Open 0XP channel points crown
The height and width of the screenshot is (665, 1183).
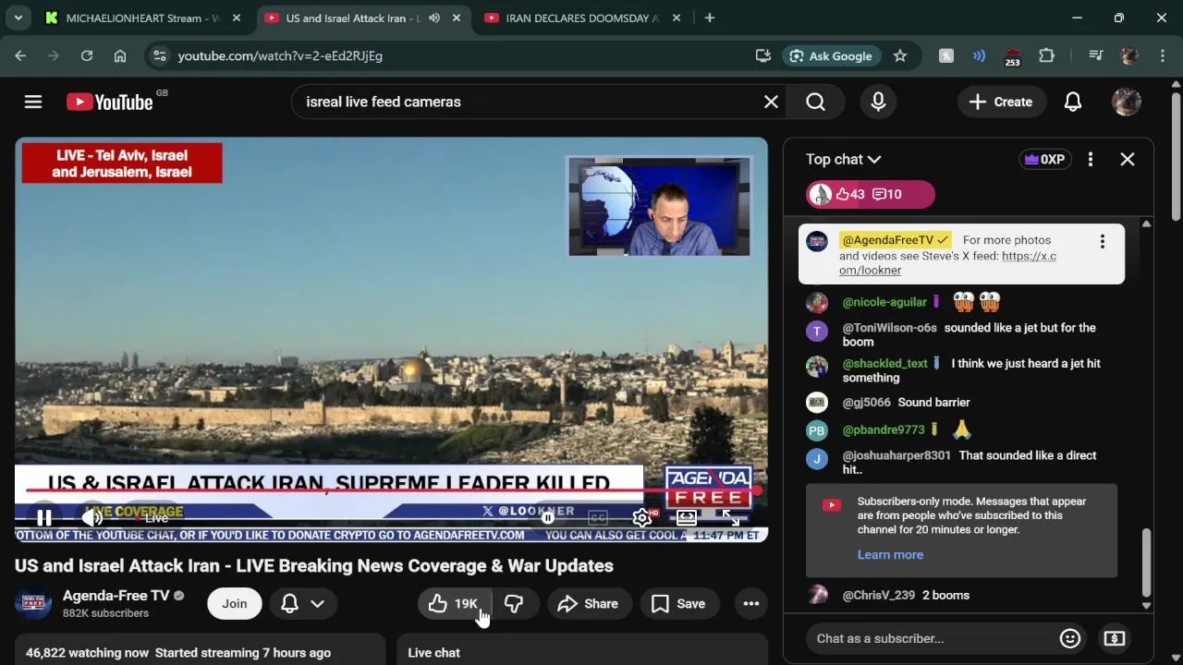click(x=1044, y=159)
